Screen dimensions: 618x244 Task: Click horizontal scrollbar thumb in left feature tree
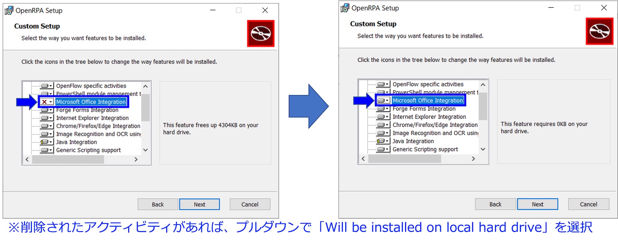click(x=68, y=159)
